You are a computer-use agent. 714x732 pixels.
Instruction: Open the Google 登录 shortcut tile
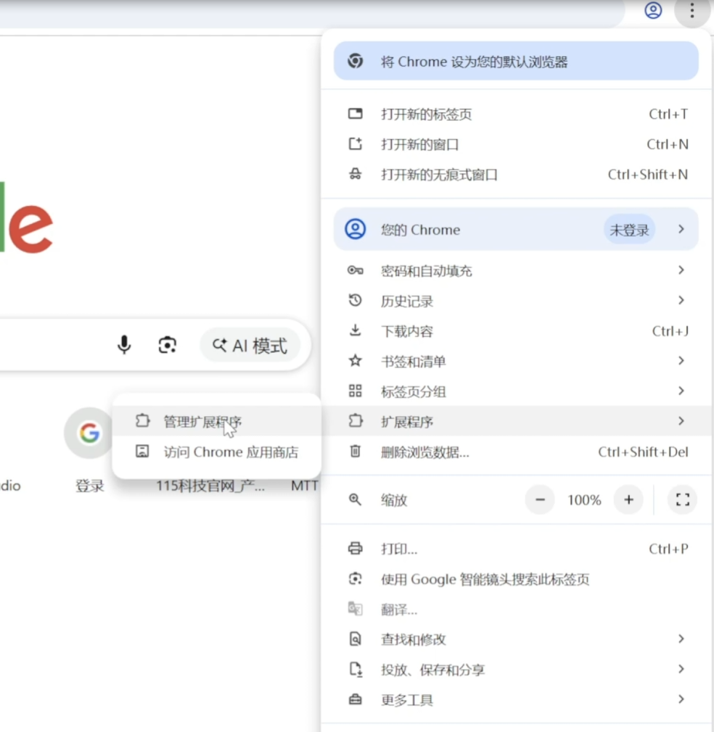pos(89,433)
